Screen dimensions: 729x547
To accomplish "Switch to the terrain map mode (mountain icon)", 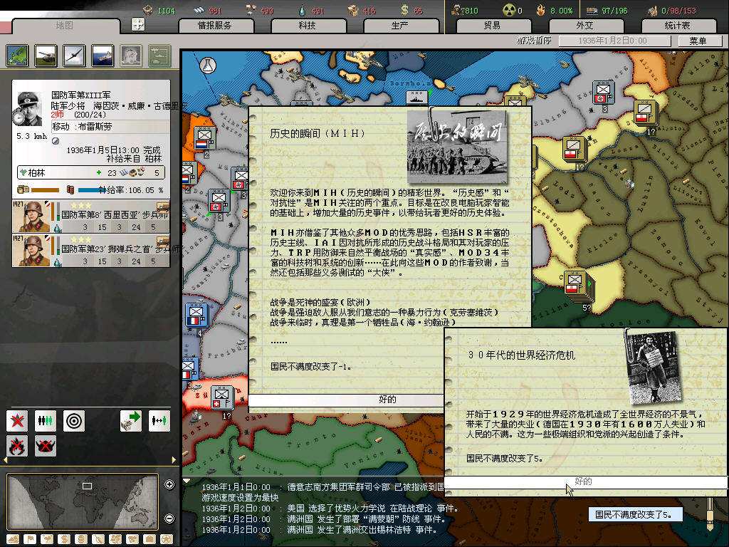I will coord(13,539).
